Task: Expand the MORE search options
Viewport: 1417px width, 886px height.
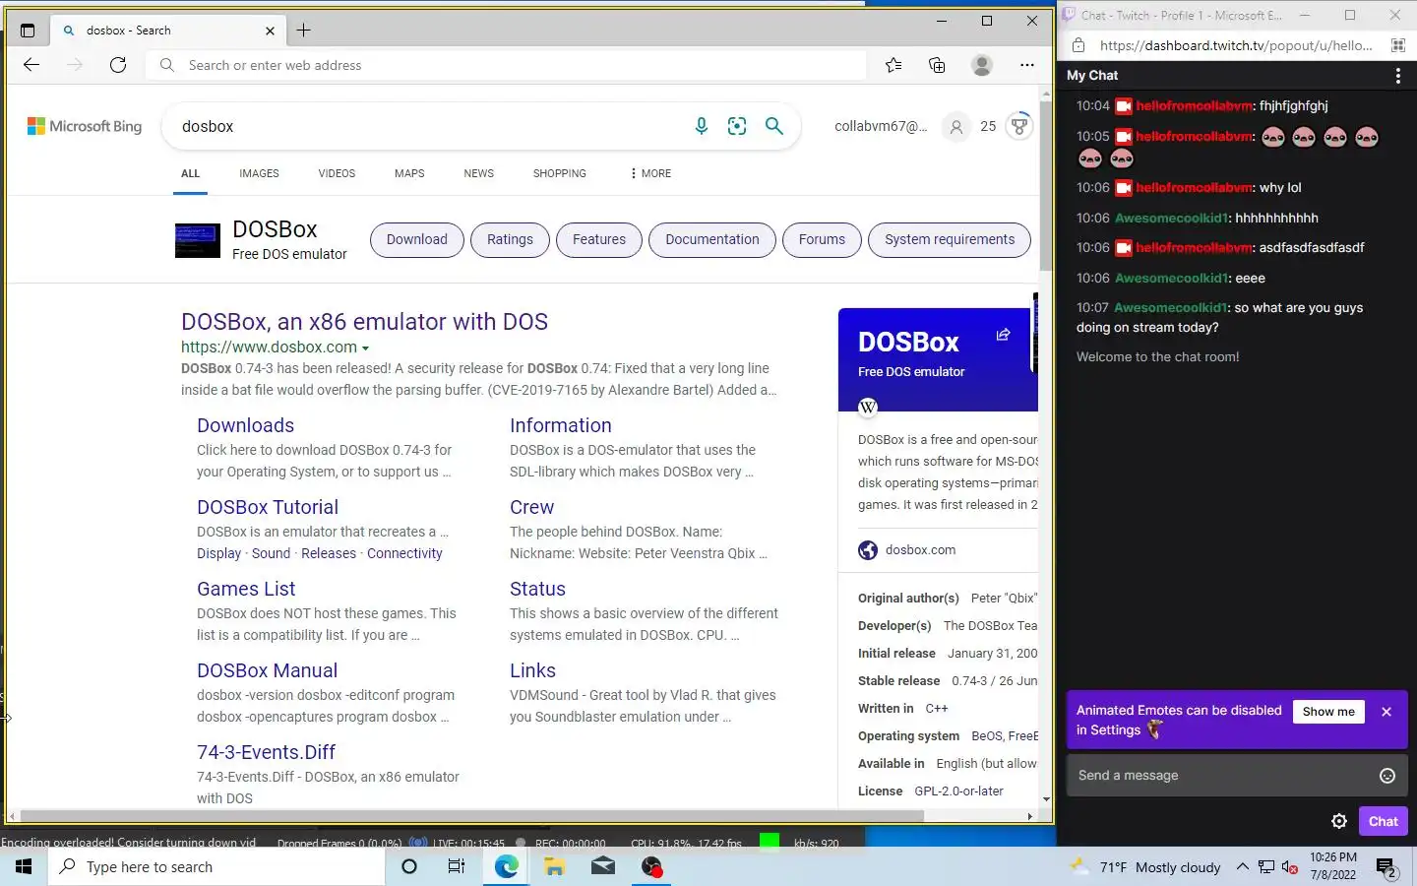Action: (650, 173)
